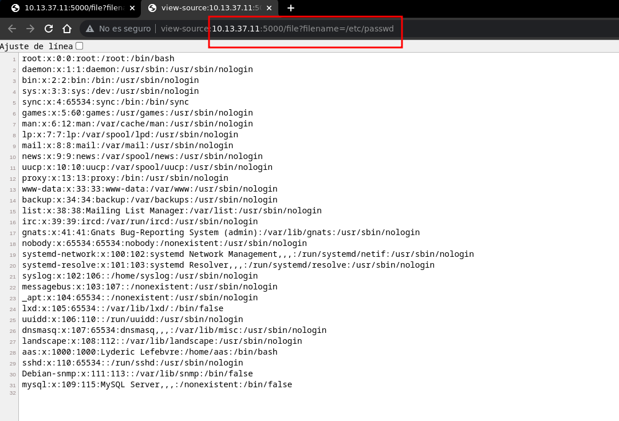Click the 'mysql:x:109:115:MySQL Server' line
The width and height of the screenshot is (619, 421).
tap(157, 385)
